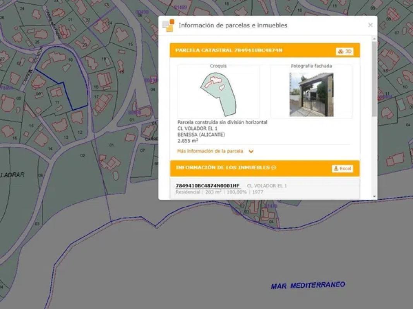Viewport: 413px width, 309px height.
Task: Click the speech bubble icon beside Información de los inmuebles
Action: tap(274, 168)
